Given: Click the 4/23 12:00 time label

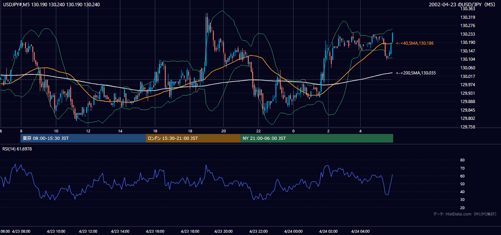Looking at the screenshot, I should (89, 231).
